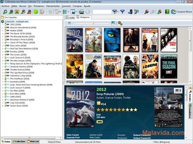Select The Book Of Eli (2010) in tree
The height and width of the screenshot is (144, 193).
21,34
